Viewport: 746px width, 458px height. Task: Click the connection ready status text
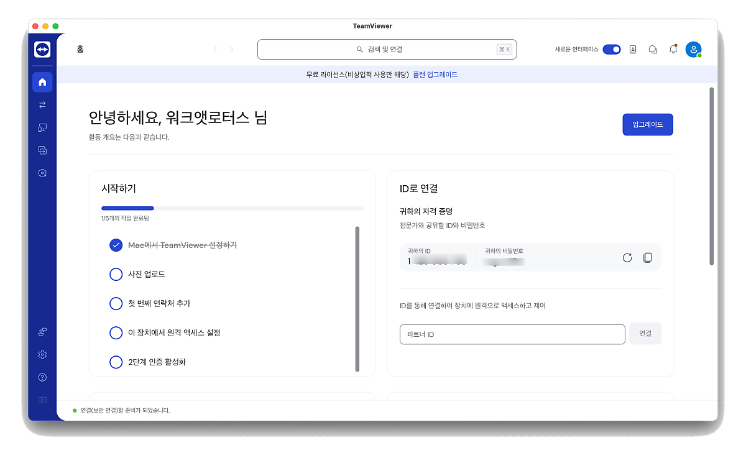[x=125, y=411]
